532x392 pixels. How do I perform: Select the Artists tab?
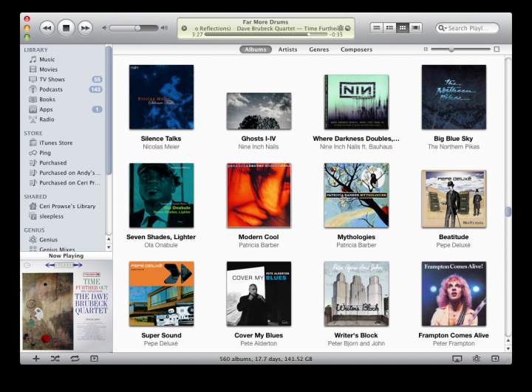[x=287, y=49]
